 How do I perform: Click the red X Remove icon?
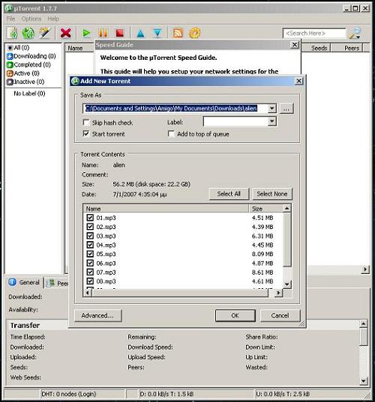pyautogui.click(x=66, y=33)
